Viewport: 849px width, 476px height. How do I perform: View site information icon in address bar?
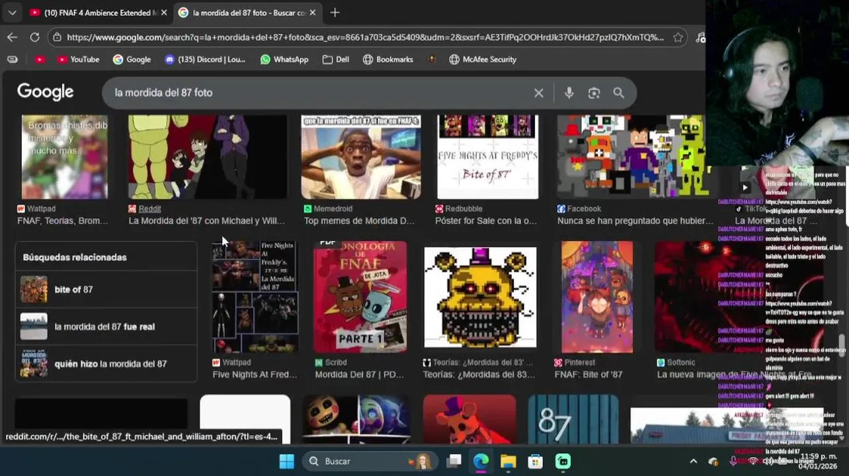click(x=58, y=38)
